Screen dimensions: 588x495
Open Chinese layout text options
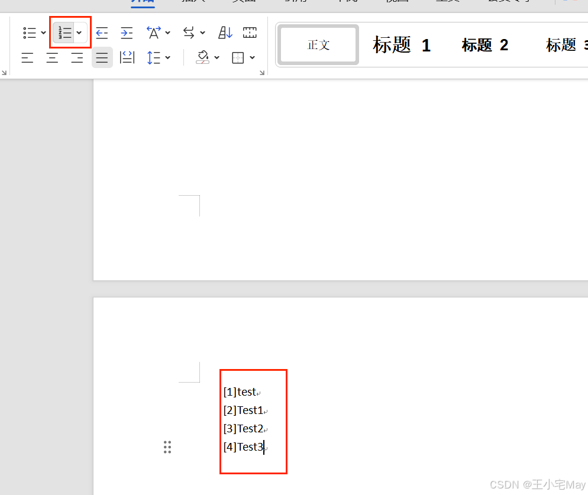[154, 33]
